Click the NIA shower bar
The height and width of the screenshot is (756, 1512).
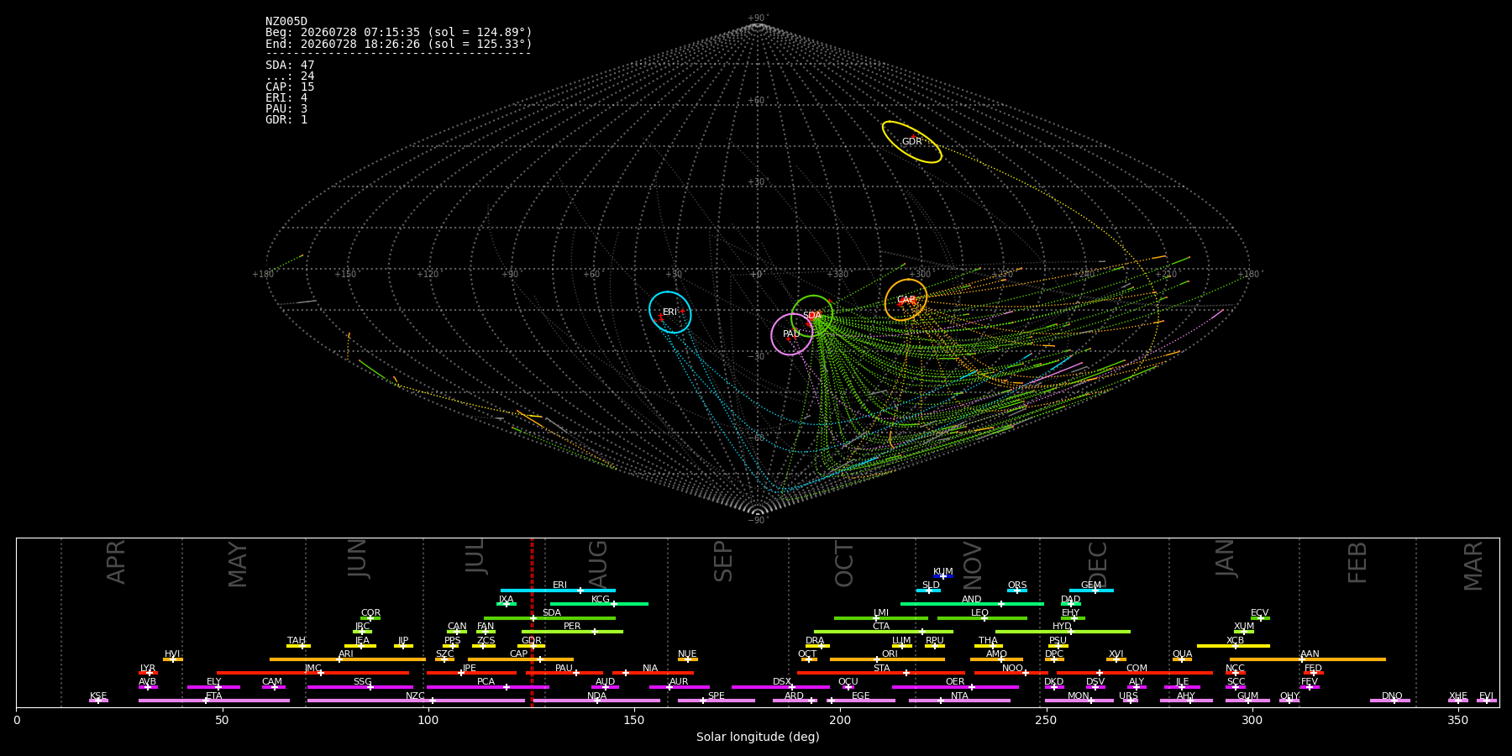click(653, 673)
